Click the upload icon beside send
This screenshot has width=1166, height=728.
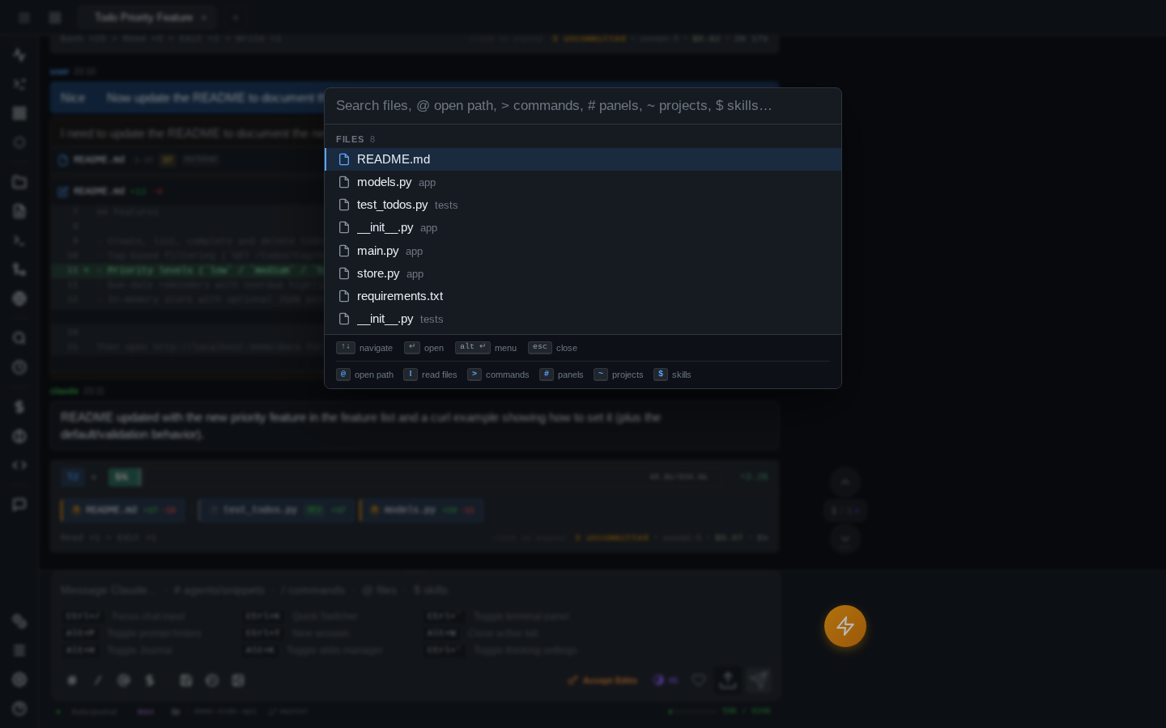(728, 680)
